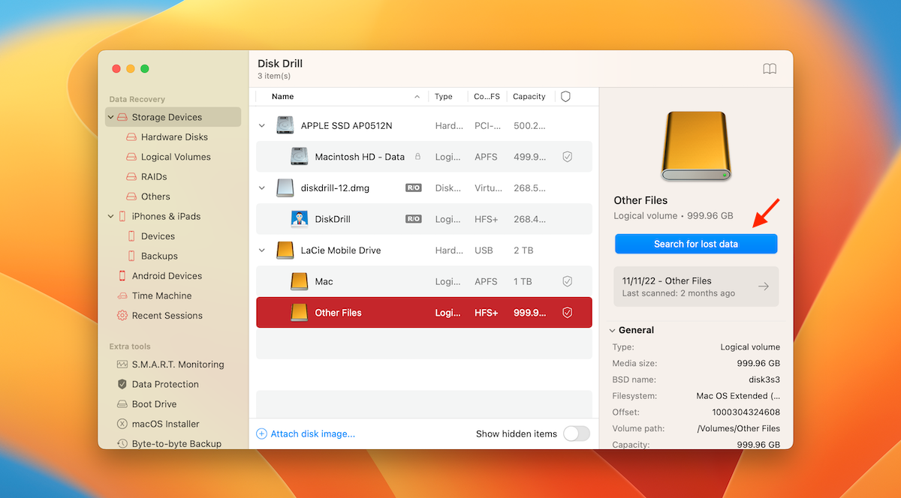Collapse the APPLE SSD AP0512N row

pyautogui.click(x=262, y=126)
